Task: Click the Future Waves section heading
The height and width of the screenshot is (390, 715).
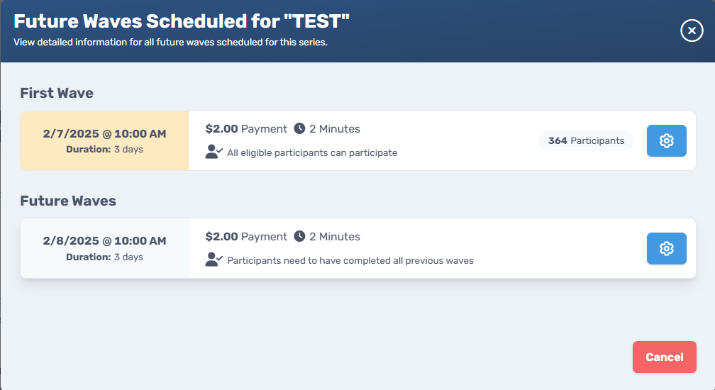Action: [x=68, y=201]
